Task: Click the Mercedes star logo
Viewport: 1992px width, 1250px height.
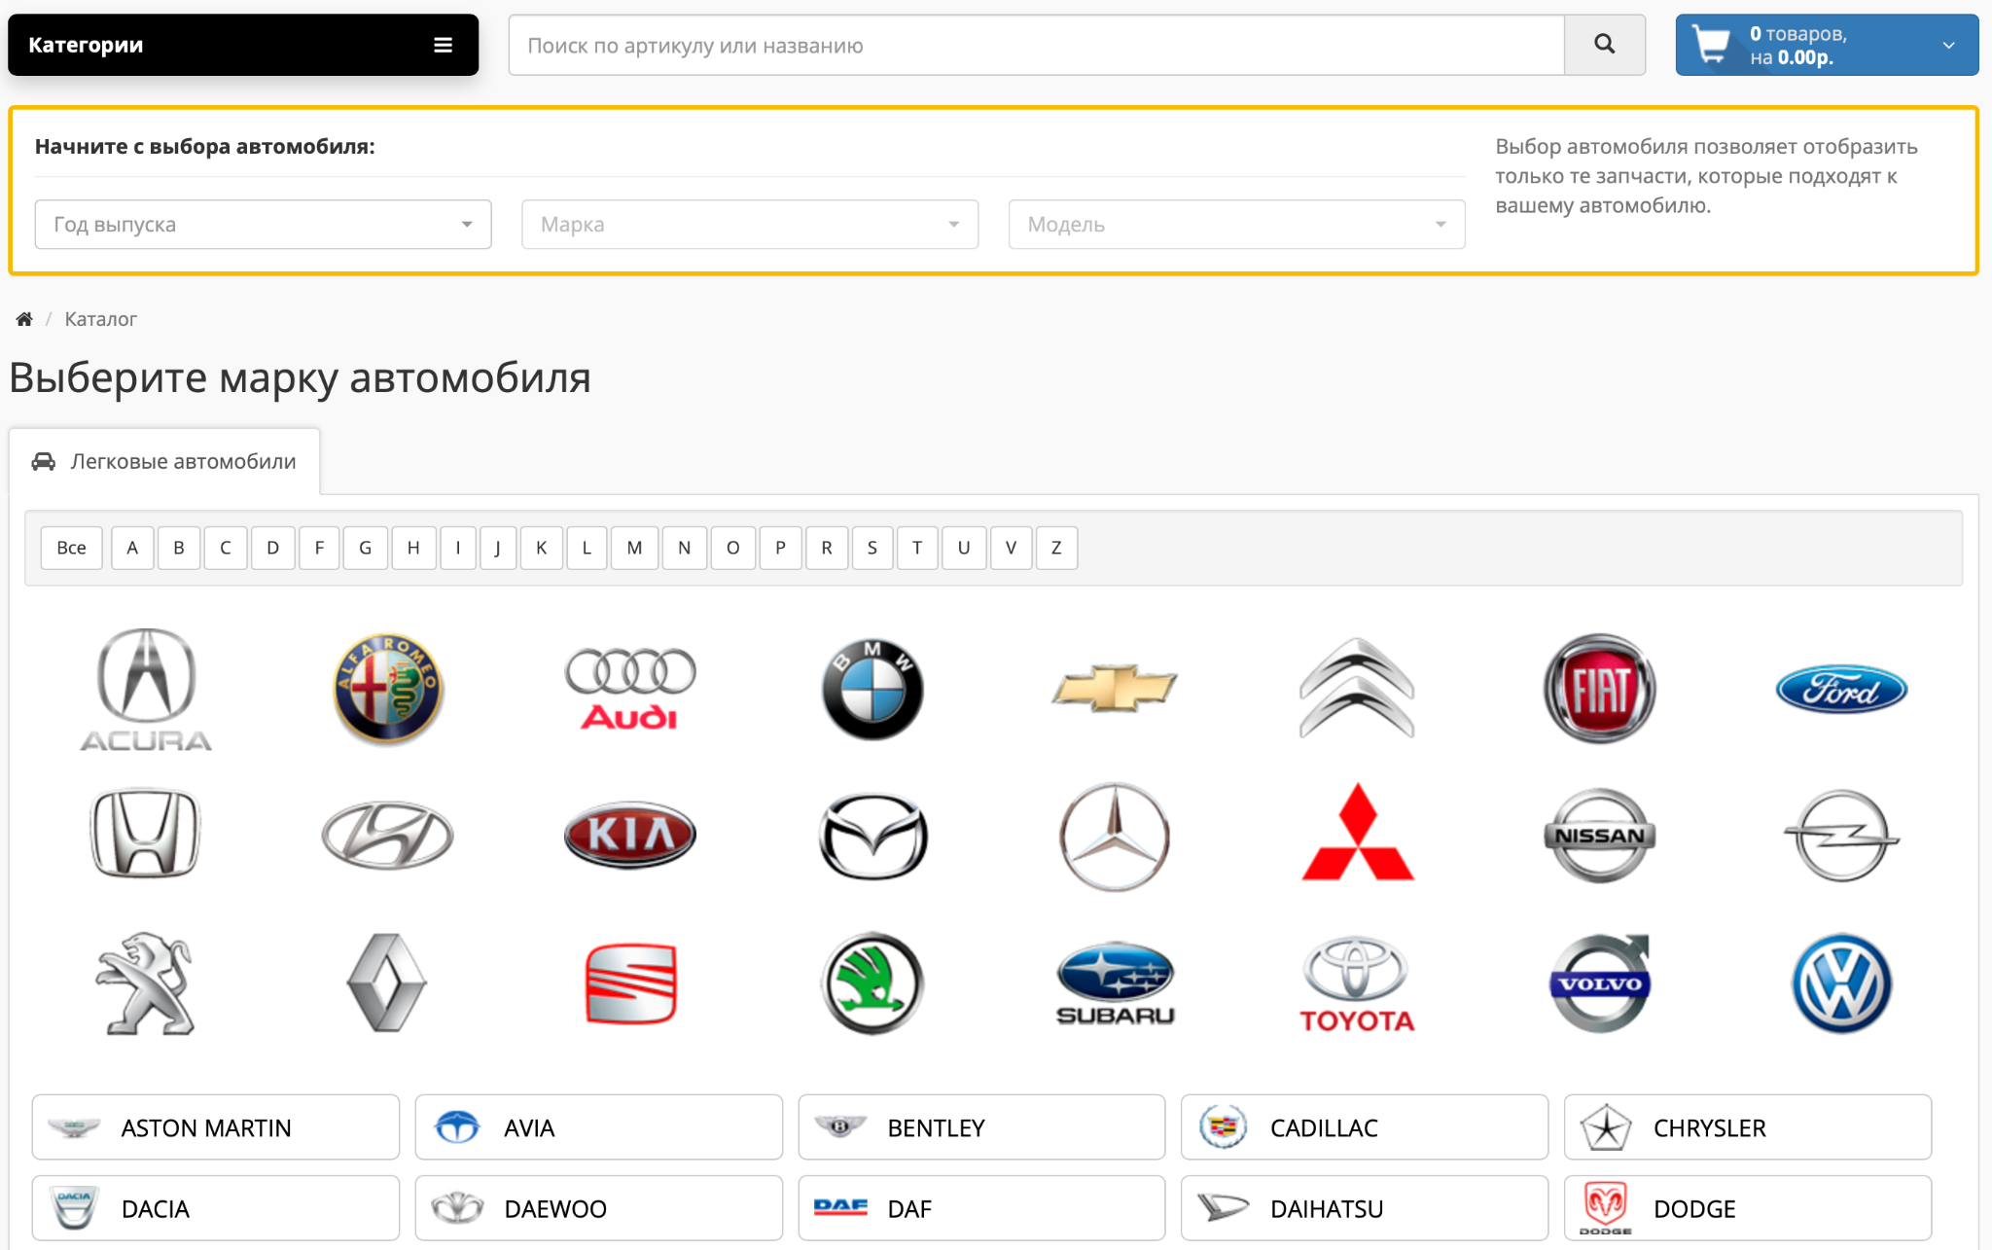Action: coord(1115,836)
